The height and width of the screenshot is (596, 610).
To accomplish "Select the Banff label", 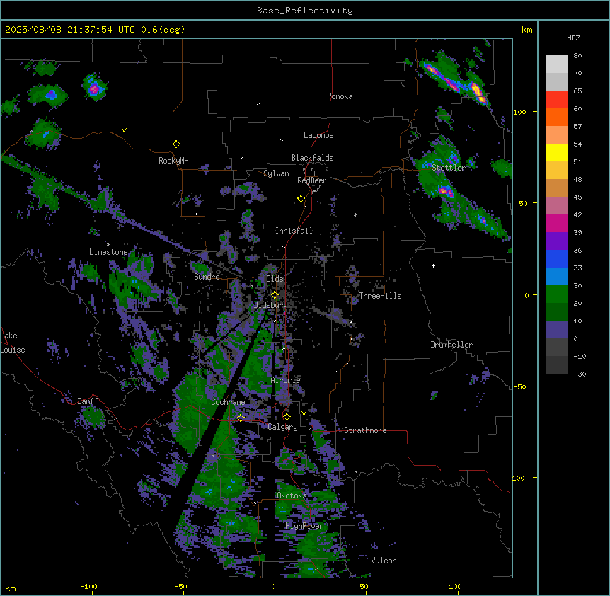I will coord(88,401).
